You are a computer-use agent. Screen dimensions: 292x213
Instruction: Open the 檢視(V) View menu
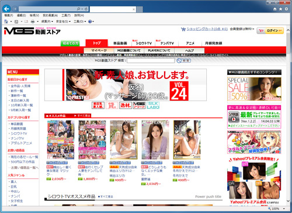[34, 15]
